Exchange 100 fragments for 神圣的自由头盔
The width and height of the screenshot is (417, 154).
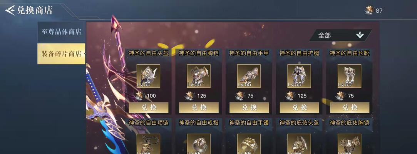click(149, 107)
